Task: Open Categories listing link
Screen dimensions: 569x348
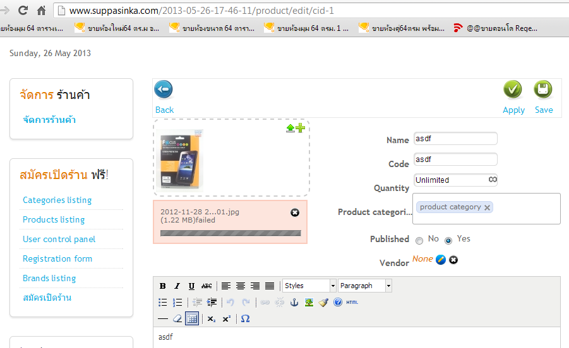Action: click(57, 200)
